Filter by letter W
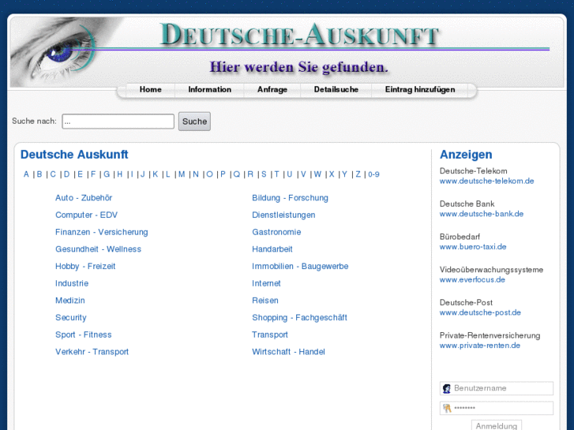The width and height of the screenshot is (574, 430). (317, 174)
